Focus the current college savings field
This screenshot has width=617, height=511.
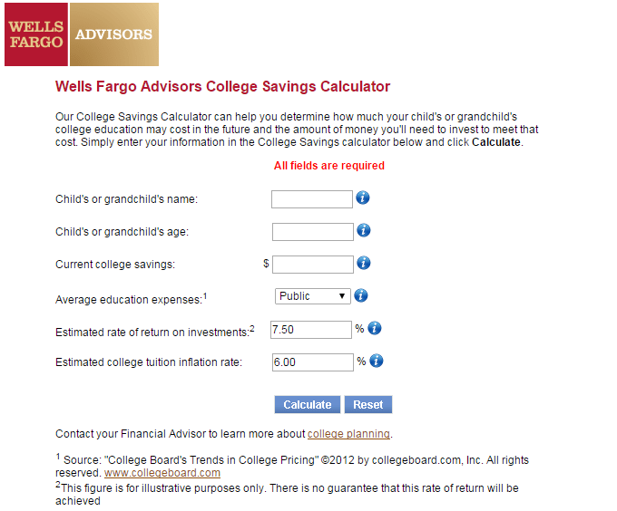coord(312,265)
